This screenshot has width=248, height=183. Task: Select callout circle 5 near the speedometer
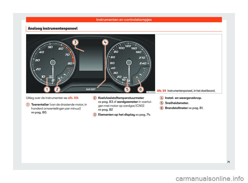[127, 89]
